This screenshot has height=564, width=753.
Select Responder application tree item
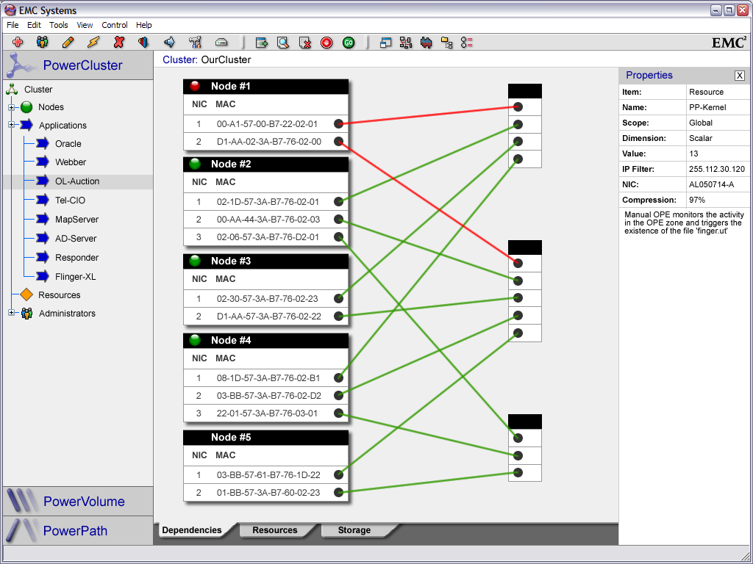76,258
